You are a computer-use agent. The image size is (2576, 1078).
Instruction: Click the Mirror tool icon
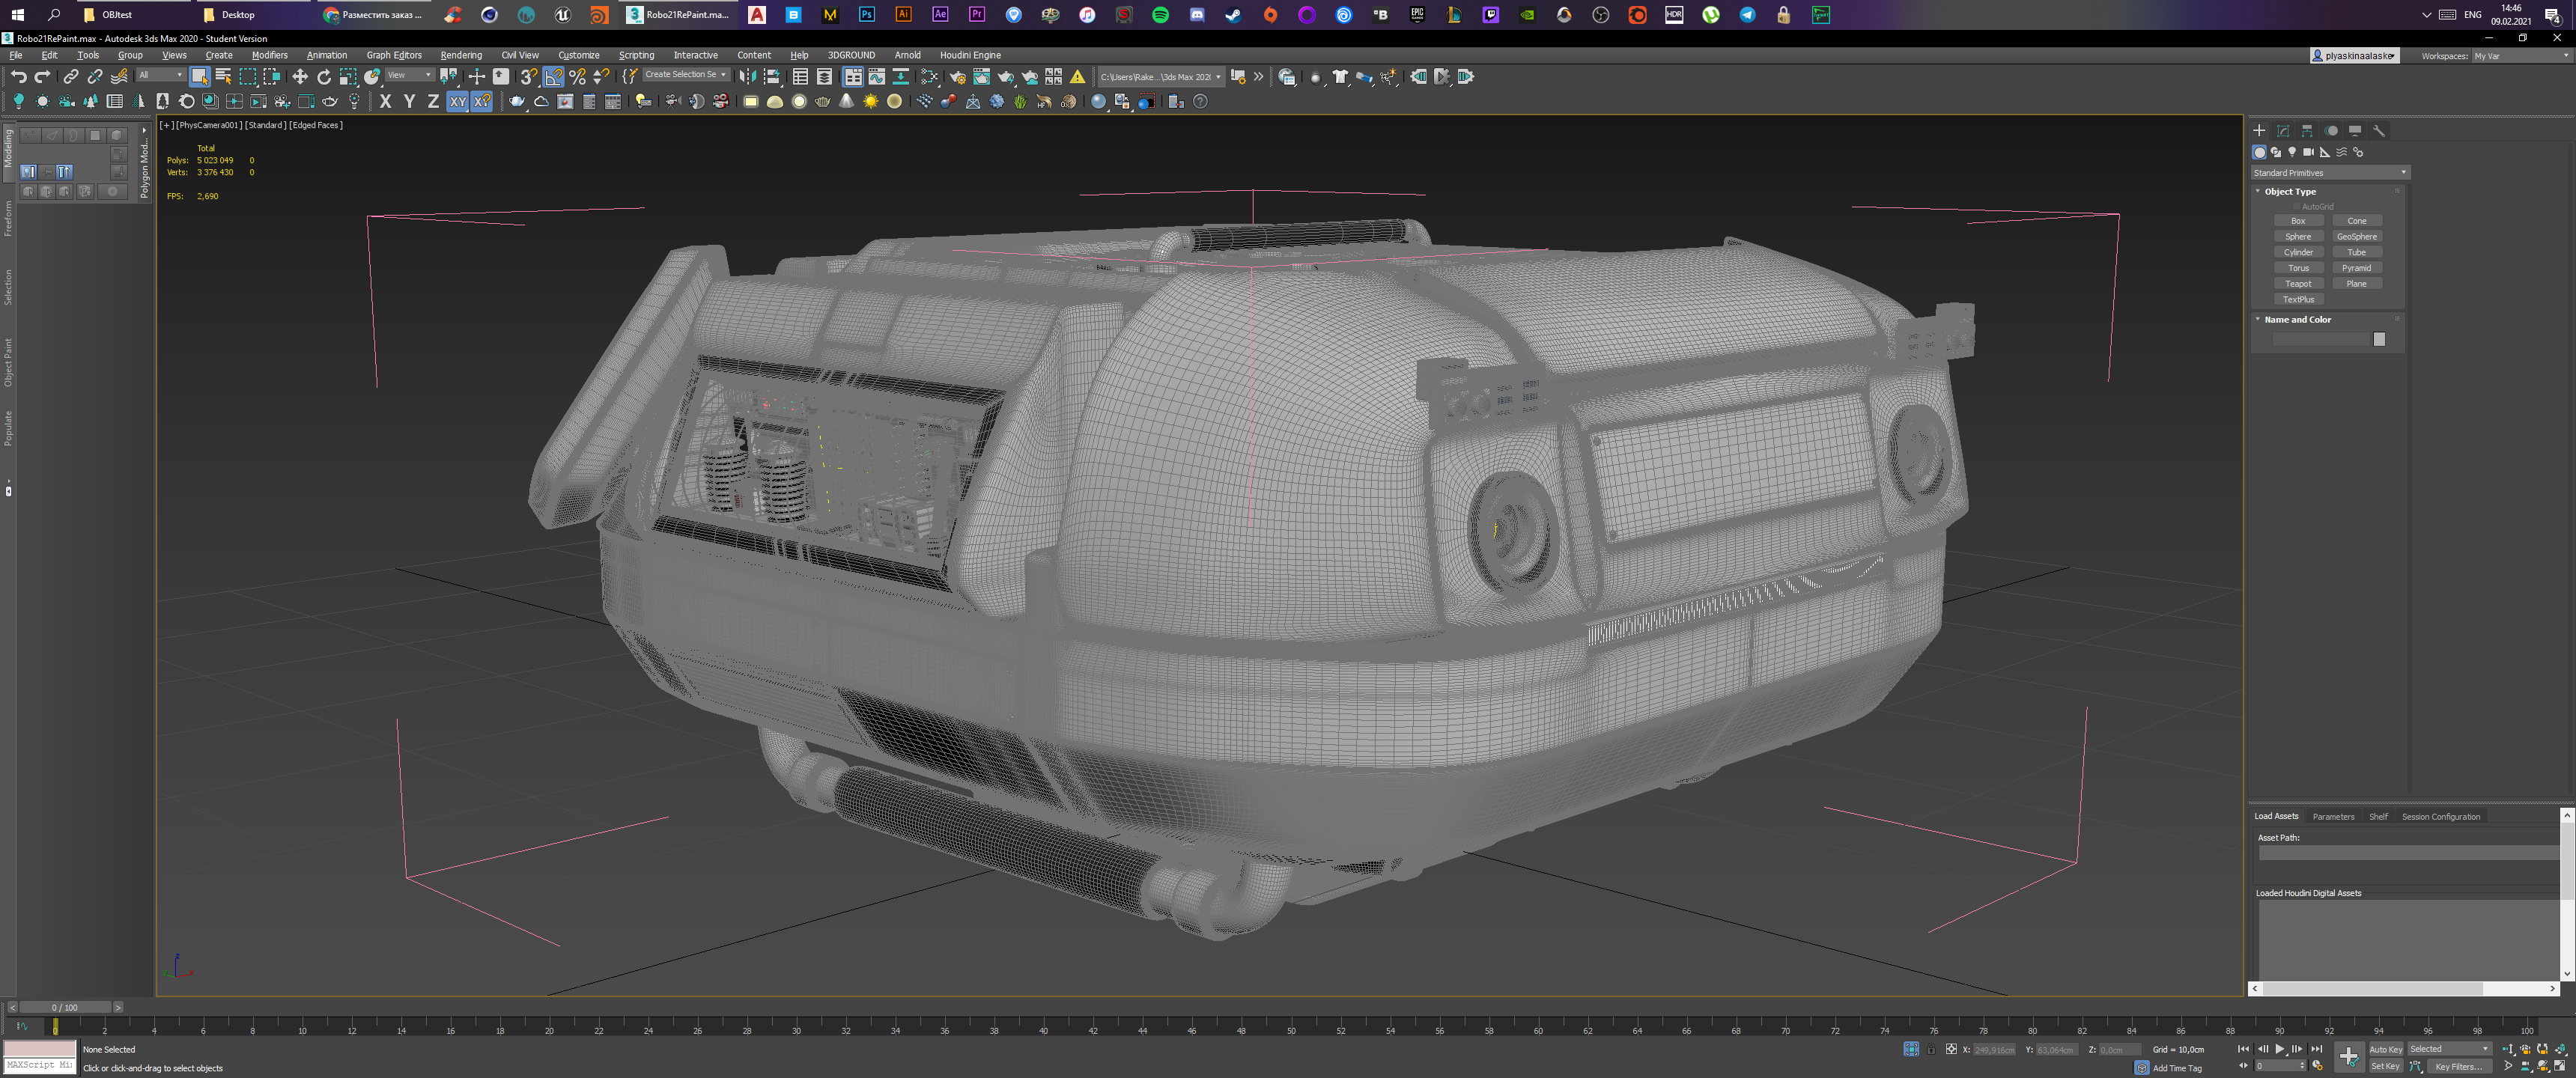(747, 77)
